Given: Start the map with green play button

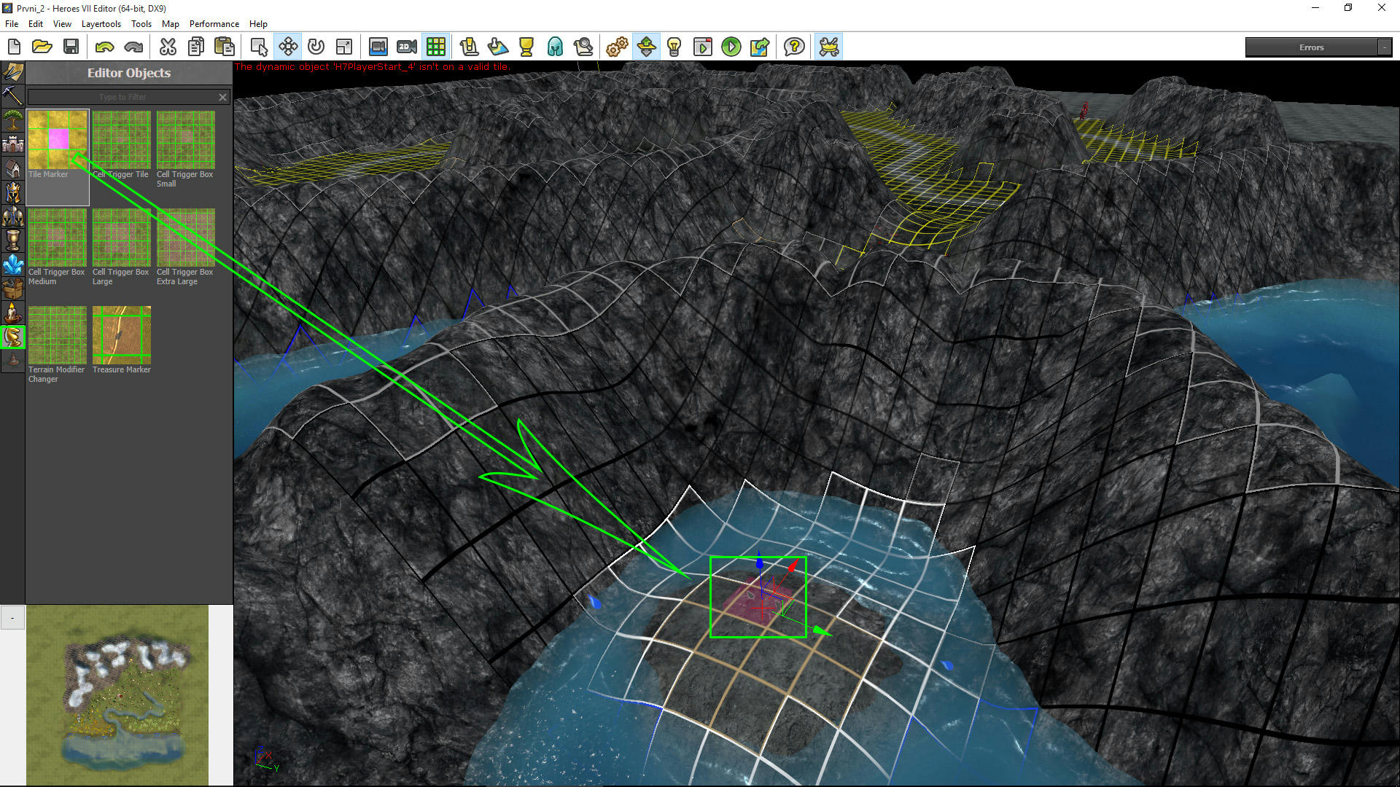Looking at the screenshot, I should [731, 47].
